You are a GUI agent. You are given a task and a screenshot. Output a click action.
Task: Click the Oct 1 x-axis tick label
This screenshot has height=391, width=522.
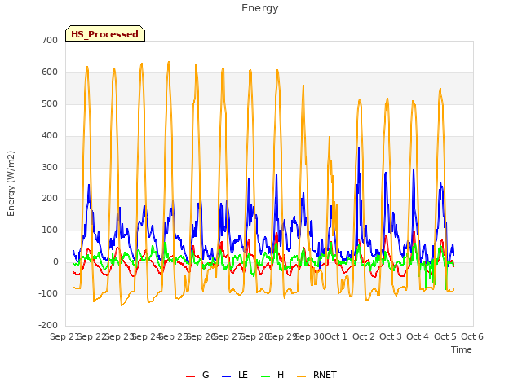335,336
